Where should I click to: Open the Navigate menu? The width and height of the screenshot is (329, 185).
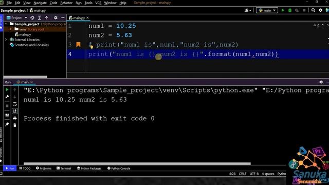[x=40, y=3]
